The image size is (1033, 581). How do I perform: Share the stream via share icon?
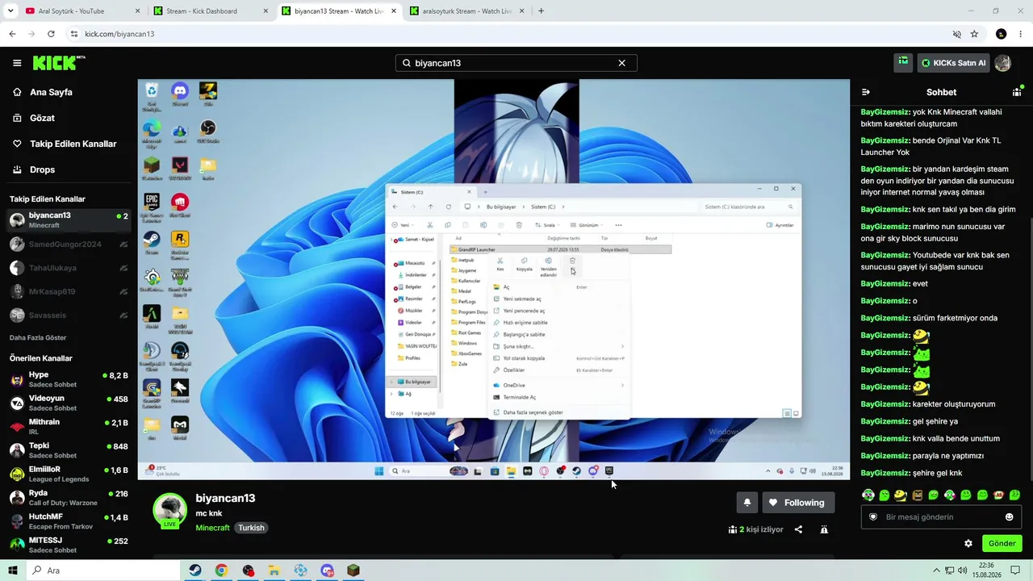[x=798, y=529]
